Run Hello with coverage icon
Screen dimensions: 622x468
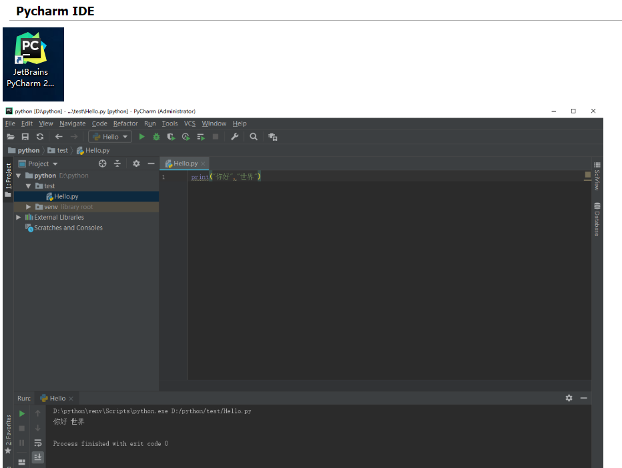tap(171, 137)
